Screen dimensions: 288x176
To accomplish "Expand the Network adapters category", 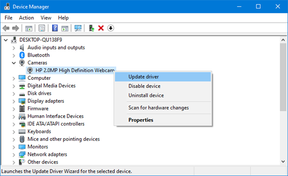I will click(14, 155).
